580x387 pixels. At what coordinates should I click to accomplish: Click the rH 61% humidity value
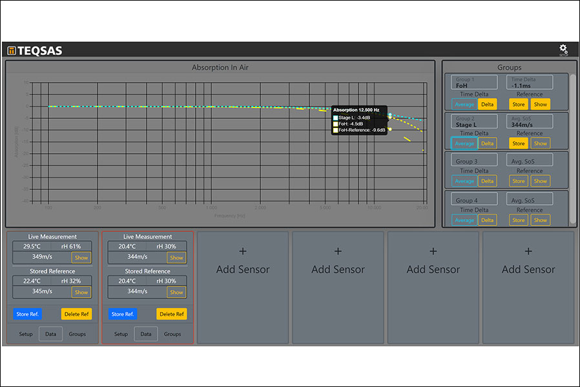71,246
